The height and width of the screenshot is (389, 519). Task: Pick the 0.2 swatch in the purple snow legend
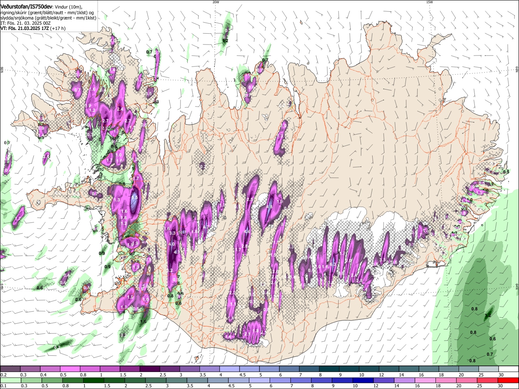click(10, 369)
